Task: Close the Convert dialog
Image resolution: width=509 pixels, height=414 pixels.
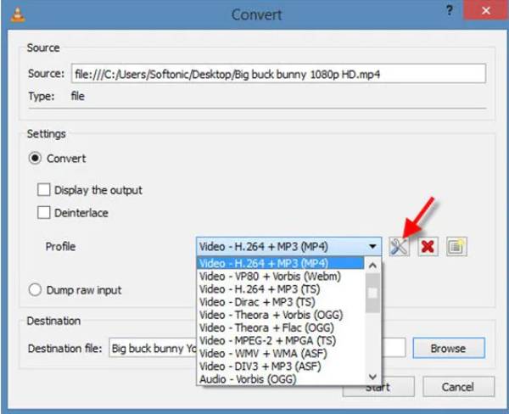Action: point(485,11)
